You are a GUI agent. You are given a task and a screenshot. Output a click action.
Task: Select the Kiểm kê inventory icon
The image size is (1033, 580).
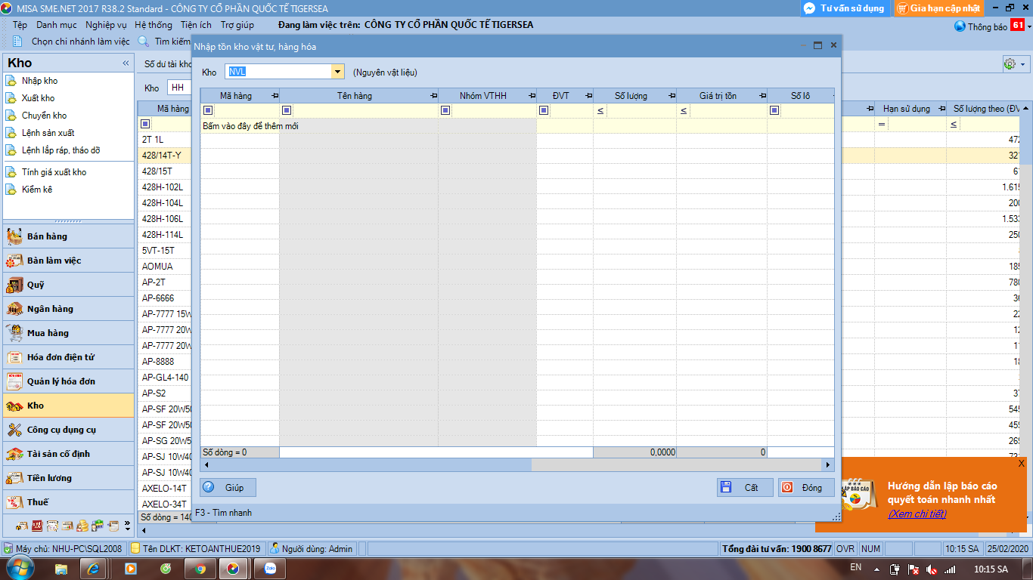pos(11,190)
